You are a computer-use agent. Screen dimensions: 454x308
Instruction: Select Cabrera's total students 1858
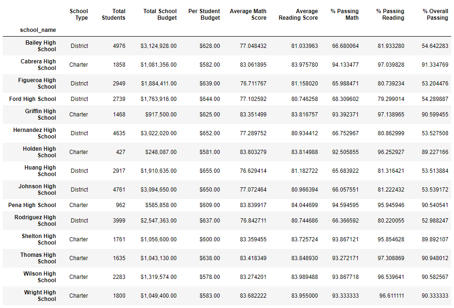tap(119, 65)
